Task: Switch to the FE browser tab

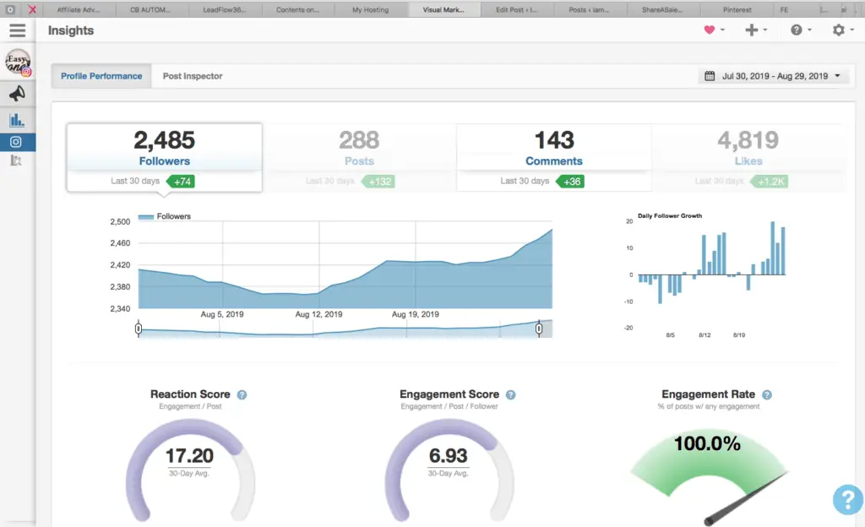Action: click(x=784, y=9)
